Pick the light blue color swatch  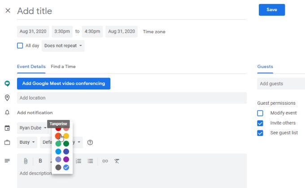point(58,151)
